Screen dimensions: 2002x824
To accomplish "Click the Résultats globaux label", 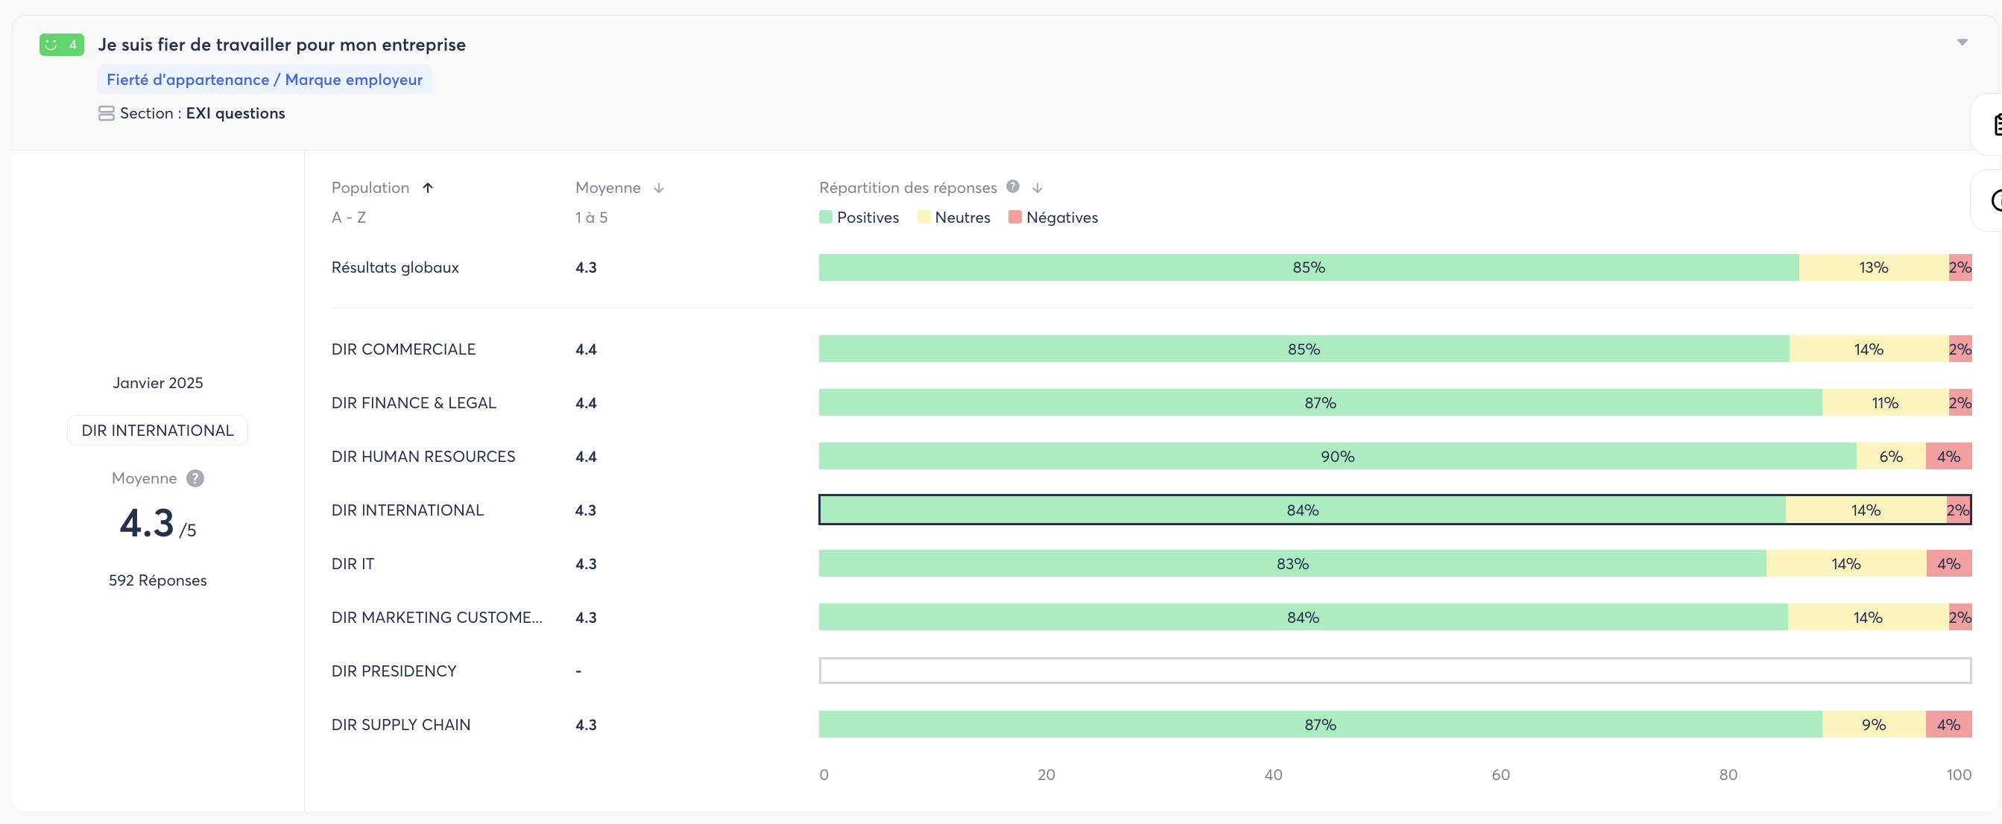I will [x=395, y=267].
